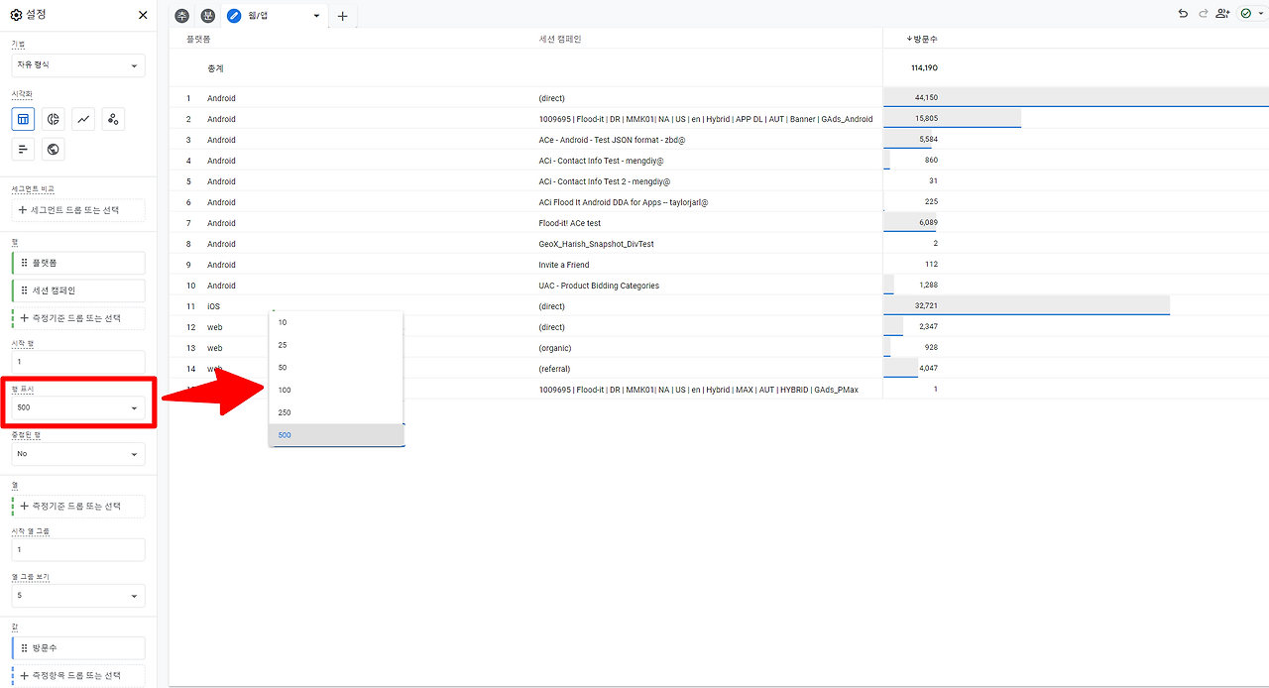
Task: Add a new tab with plus
Action: click(342, 16)
